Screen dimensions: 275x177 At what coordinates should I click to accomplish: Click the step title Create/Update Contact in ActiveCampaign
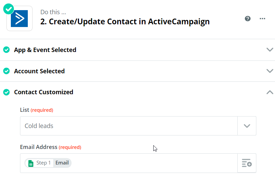point(125,22)
